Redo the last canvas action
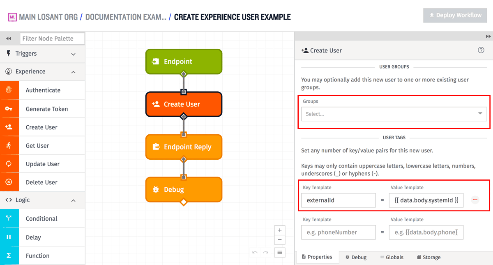 pos(266,253)
